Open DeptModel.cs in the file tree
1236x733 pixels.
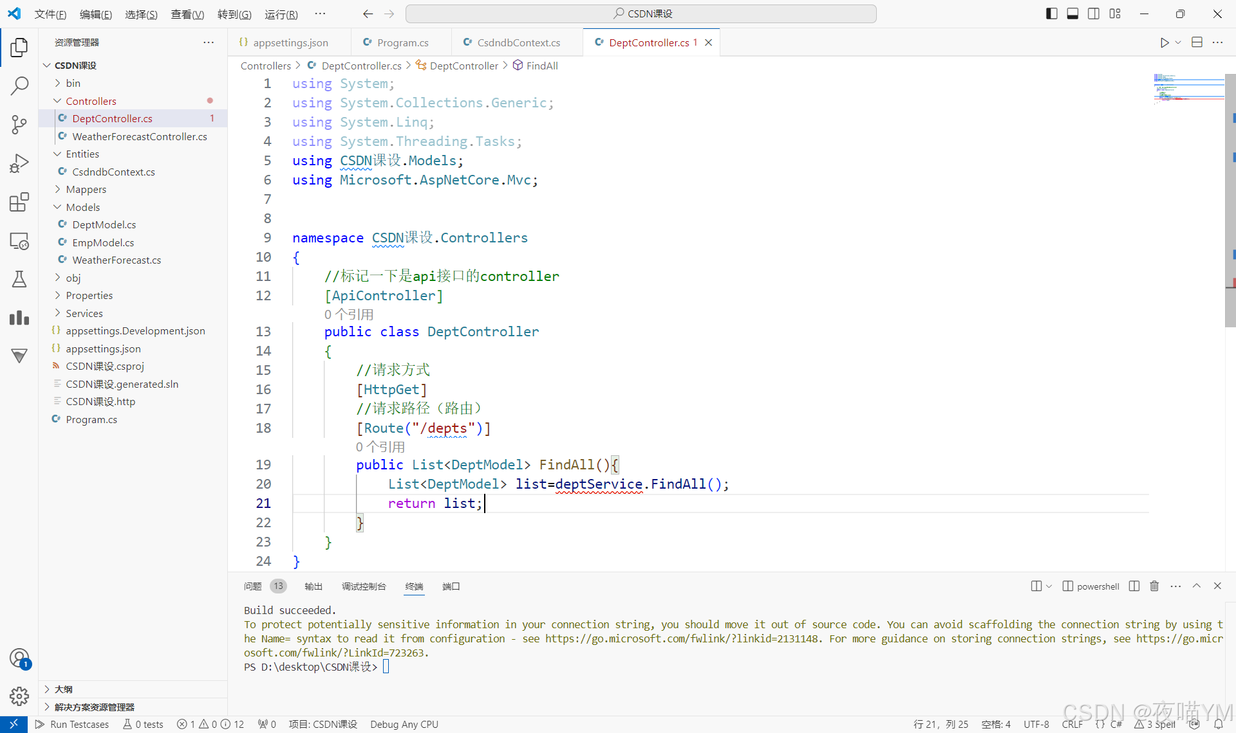tap(104, 224)
